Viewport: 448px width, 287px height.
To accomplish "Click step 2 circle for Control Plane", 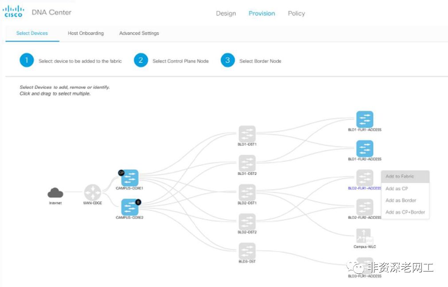I will (141, 61).
